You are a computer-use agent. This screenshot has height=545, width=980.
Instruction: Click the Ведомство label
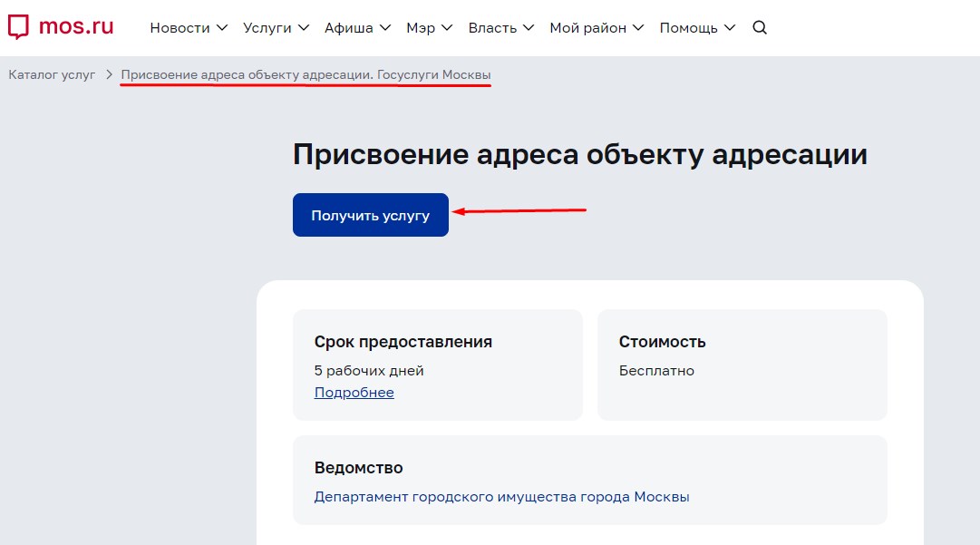(x=358, y=468)
